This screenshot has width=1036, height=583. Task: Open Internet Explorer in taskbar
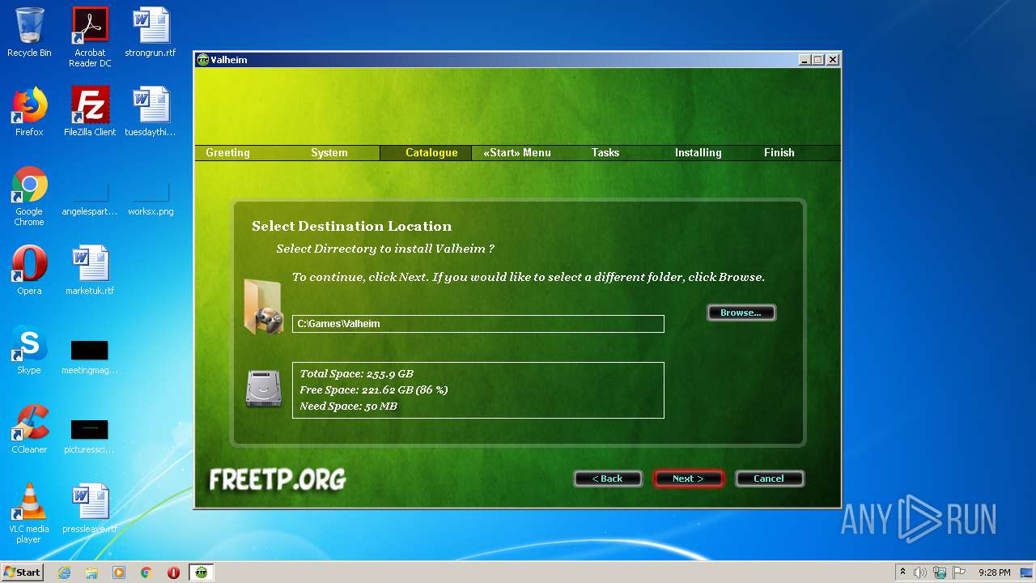coord(64,572)
